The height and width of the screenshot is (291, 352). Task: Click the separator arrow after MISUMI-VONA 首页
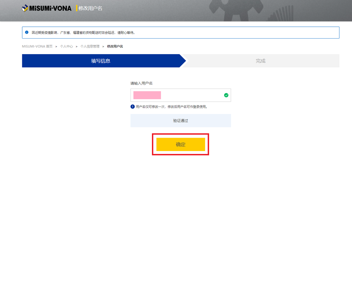click(x=56, y=47)
